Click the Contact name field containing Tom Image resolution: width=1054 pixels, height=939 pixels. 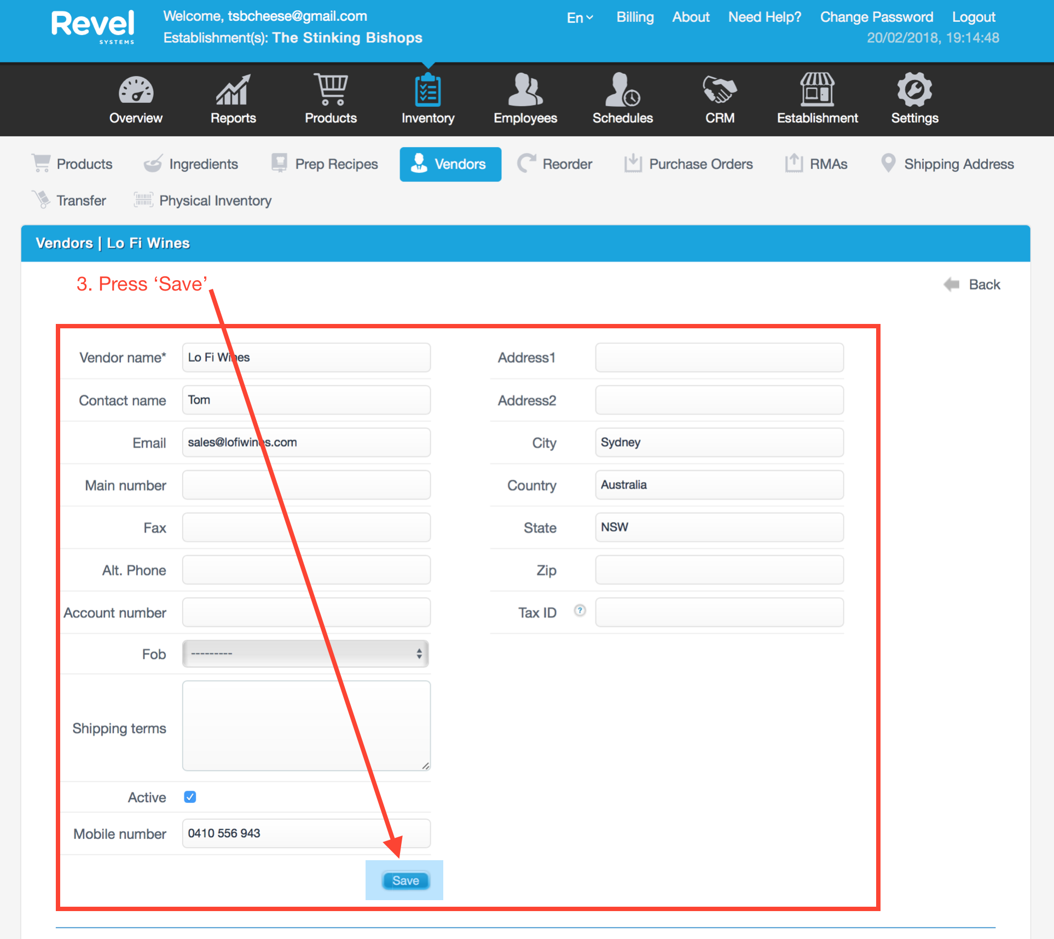point(306,400)
